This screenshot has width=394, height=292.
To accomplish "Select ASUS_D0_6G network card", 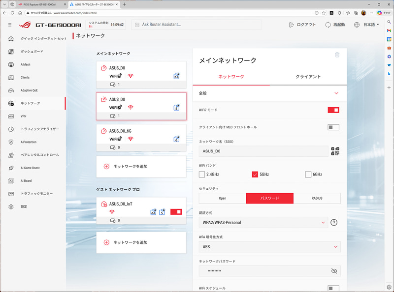I will (x=141, y=138).
